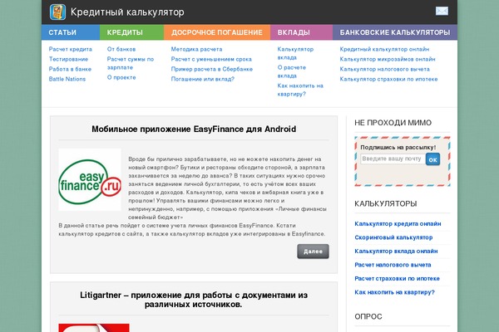Go to Калькулятор микрозаймов онлайн link
The width and height of the screenshot is (499, 332).
click(x=388, y=59)
